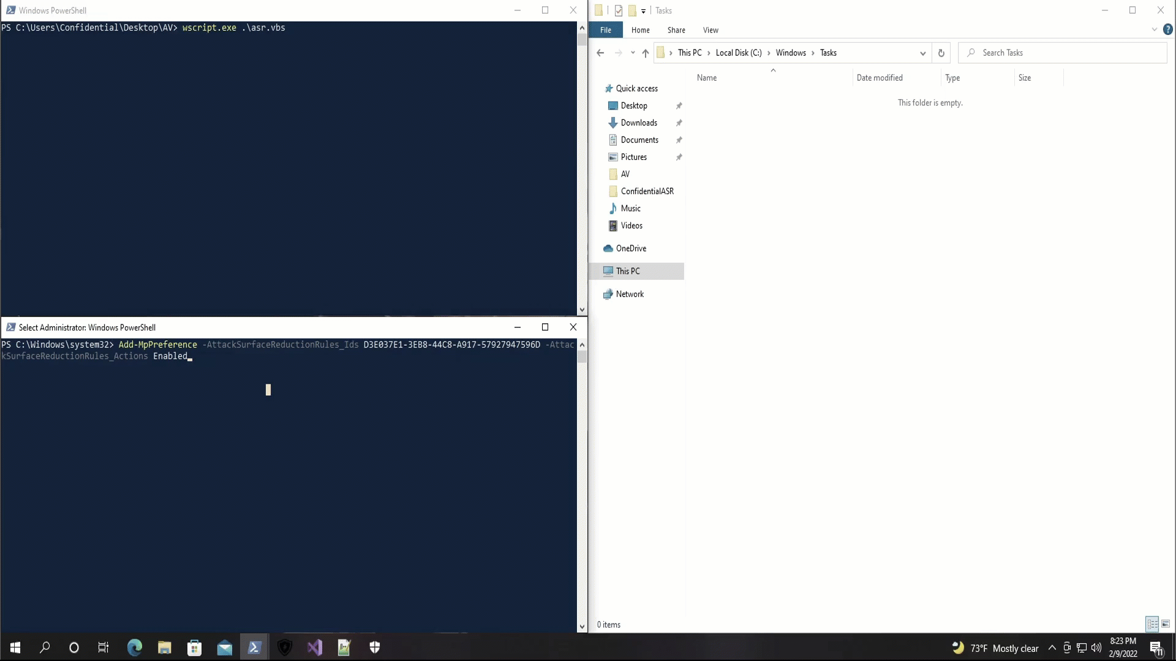Click the Search Tasks field
The width and height of the screenshot is (1176, 661).
(1062, 53)
